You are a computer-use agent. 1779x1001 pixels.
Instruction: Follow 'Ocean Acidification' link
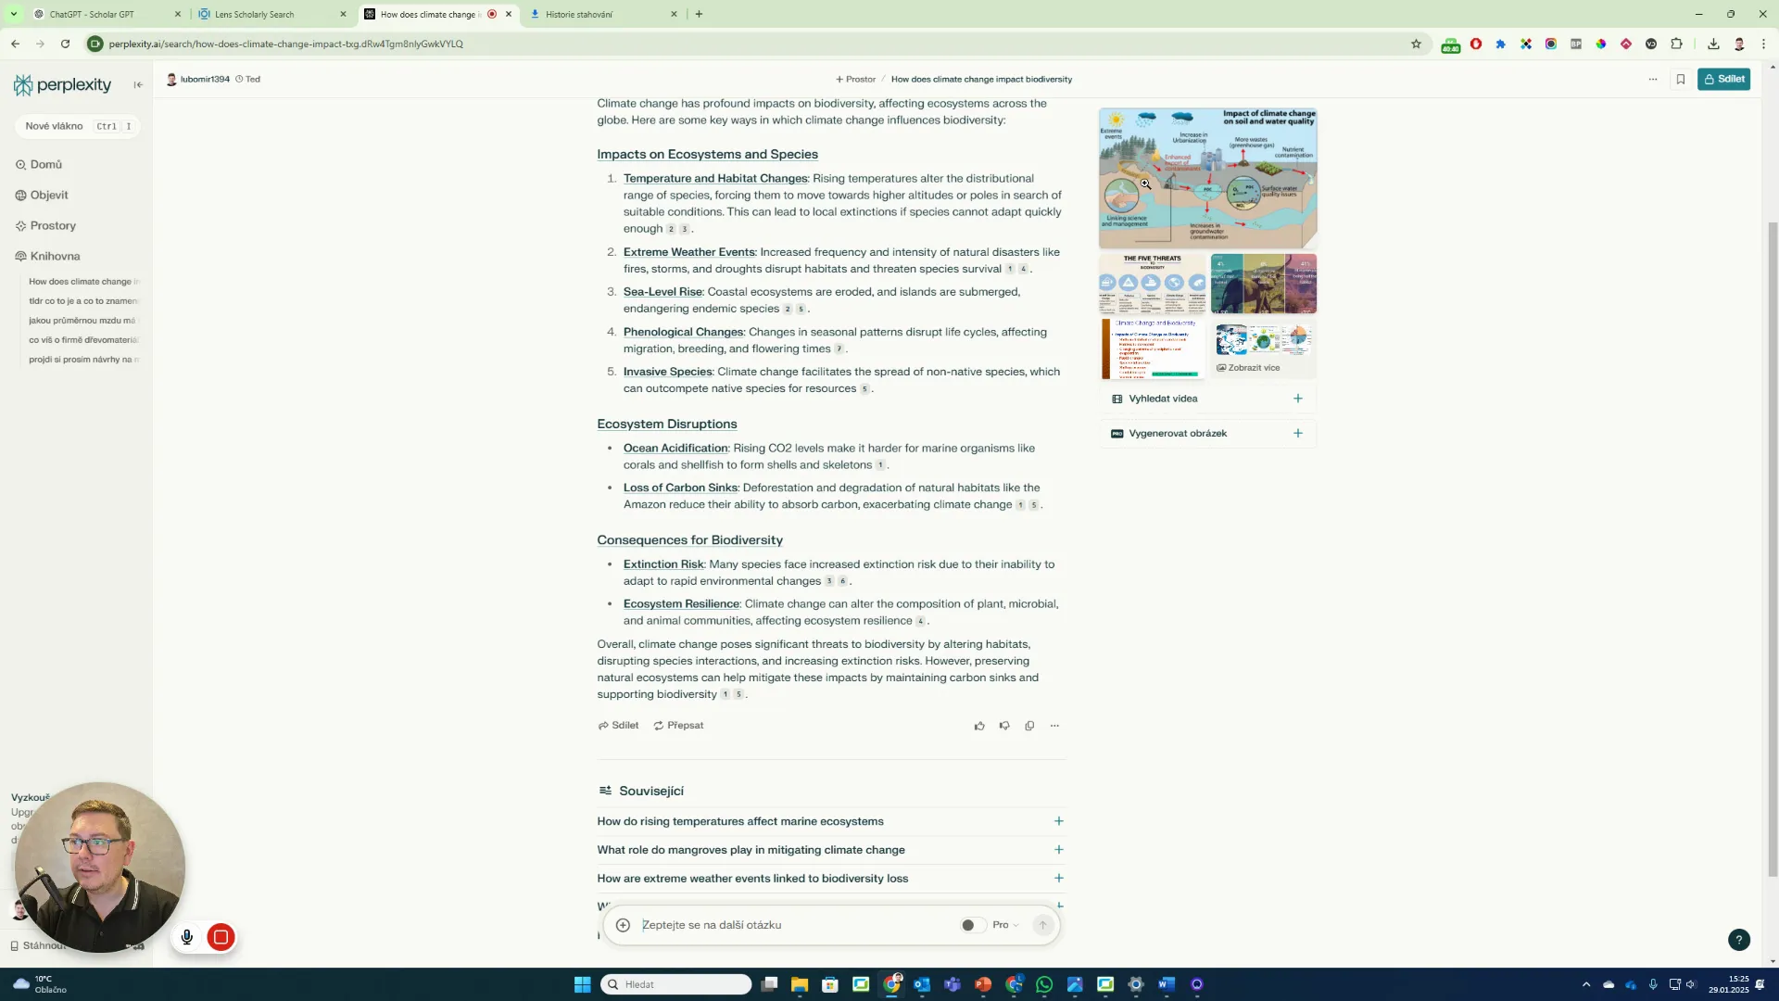coord(675,449)
